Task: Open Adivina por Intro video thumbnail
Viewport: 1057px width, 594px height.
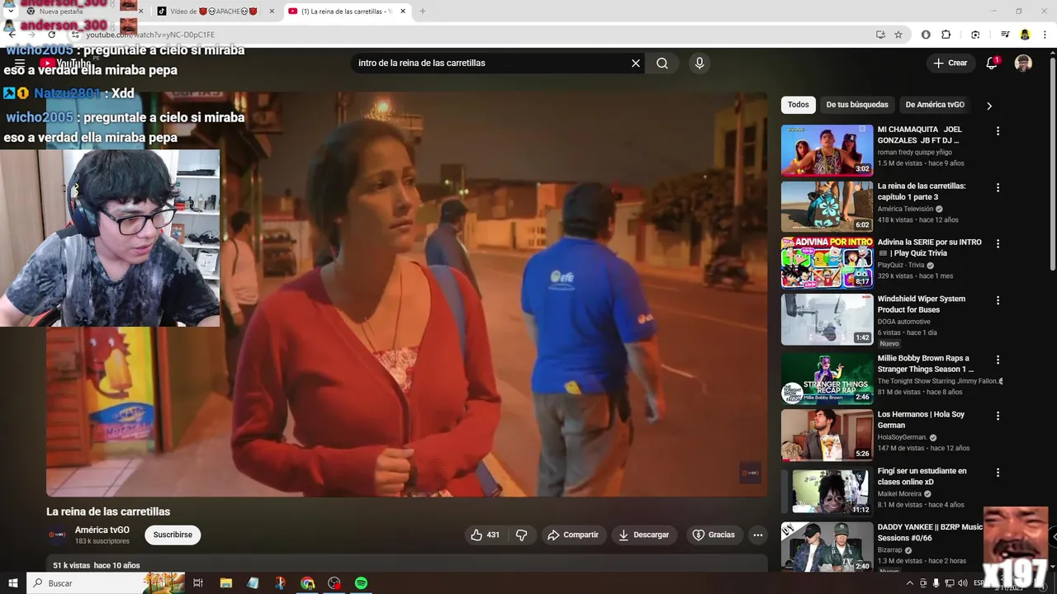Action: (x=827, y=262)
